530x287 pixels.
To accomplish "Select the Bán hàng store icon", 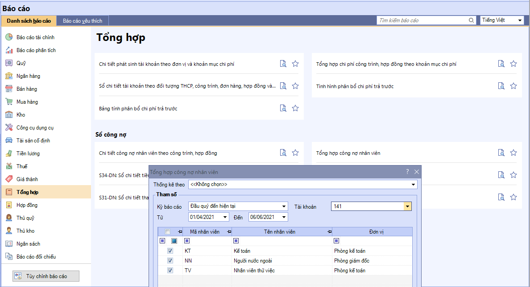I will 9,89.
